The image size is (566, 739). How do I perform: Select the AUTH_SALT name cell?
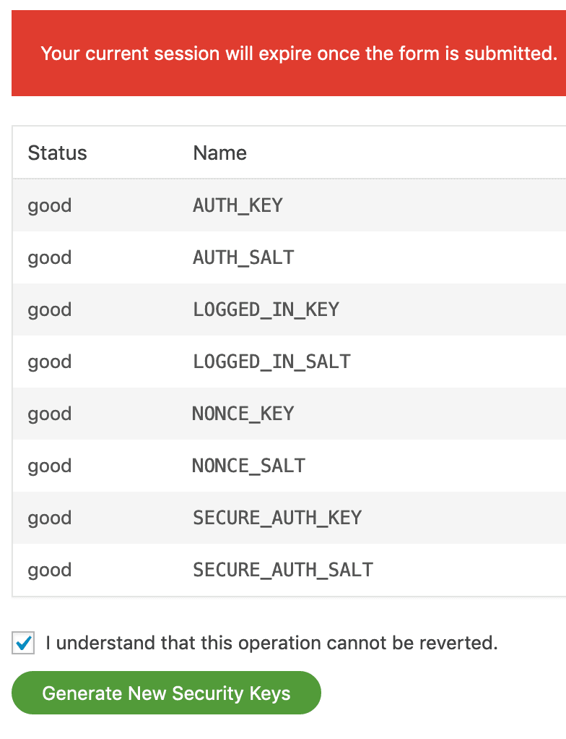pos(243,257)
